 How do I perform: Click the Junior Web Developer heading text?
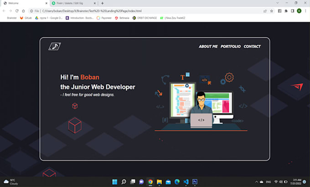[x=98, y=87]
